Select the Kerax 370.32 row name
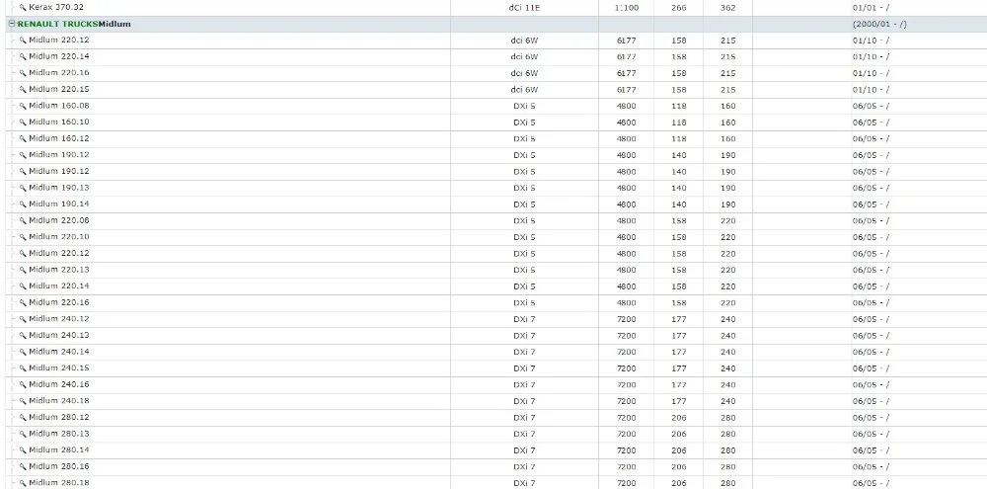 coord(56,7)
